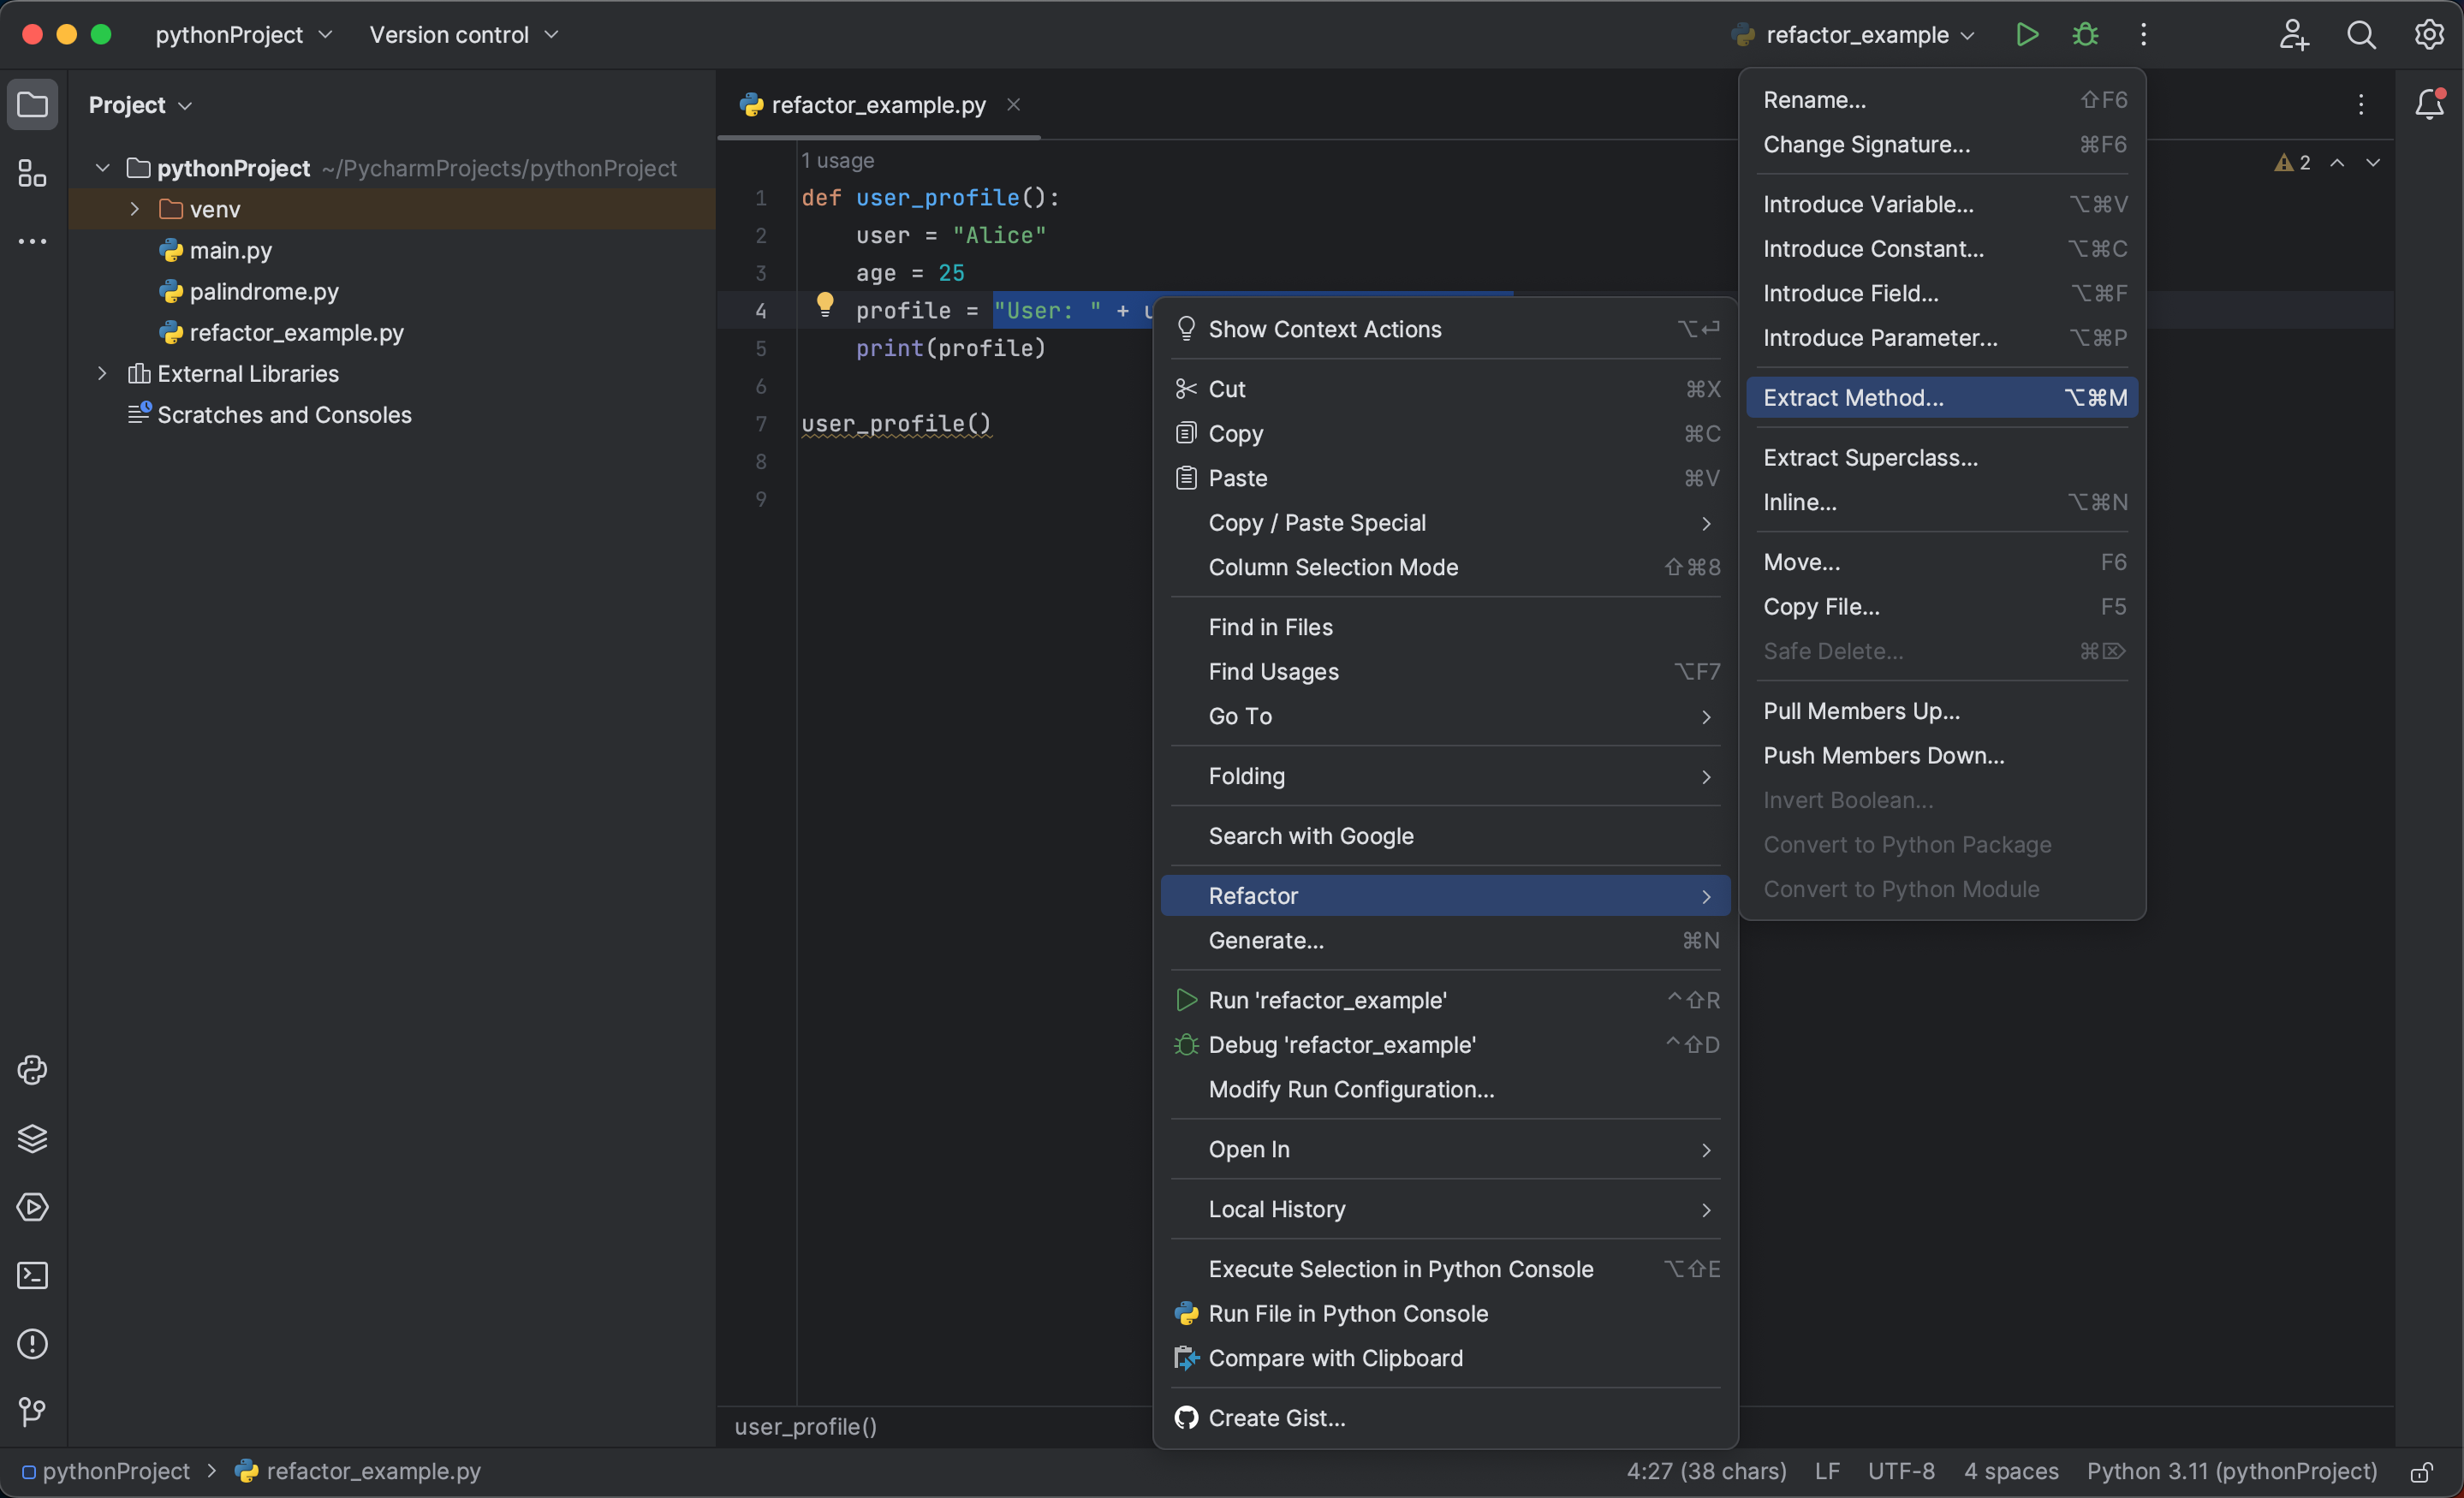Open the Git version control sidebar icon
This screenshot has width=2464, height=1498.
(32, 1411)
